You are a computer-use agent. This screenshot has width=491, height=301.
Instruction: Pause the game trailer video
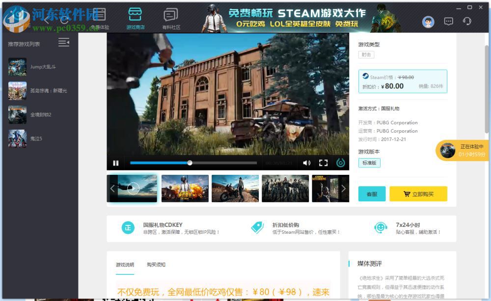pos(116,163)
